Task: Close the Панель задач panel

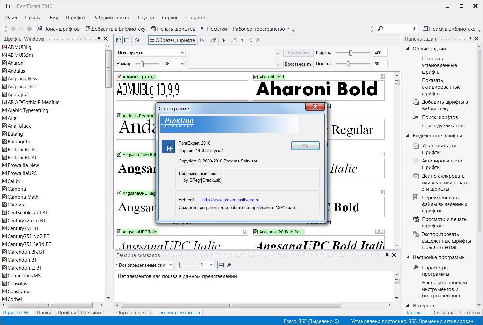Action: point(477,39)
